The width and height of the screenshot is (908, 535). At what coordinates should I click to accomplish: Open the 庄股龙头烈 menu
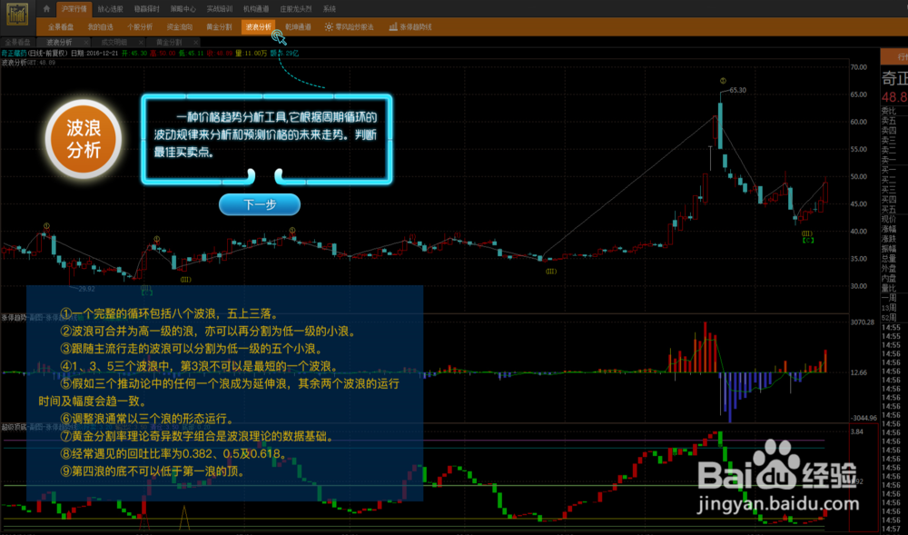click(x=295, y=9)
